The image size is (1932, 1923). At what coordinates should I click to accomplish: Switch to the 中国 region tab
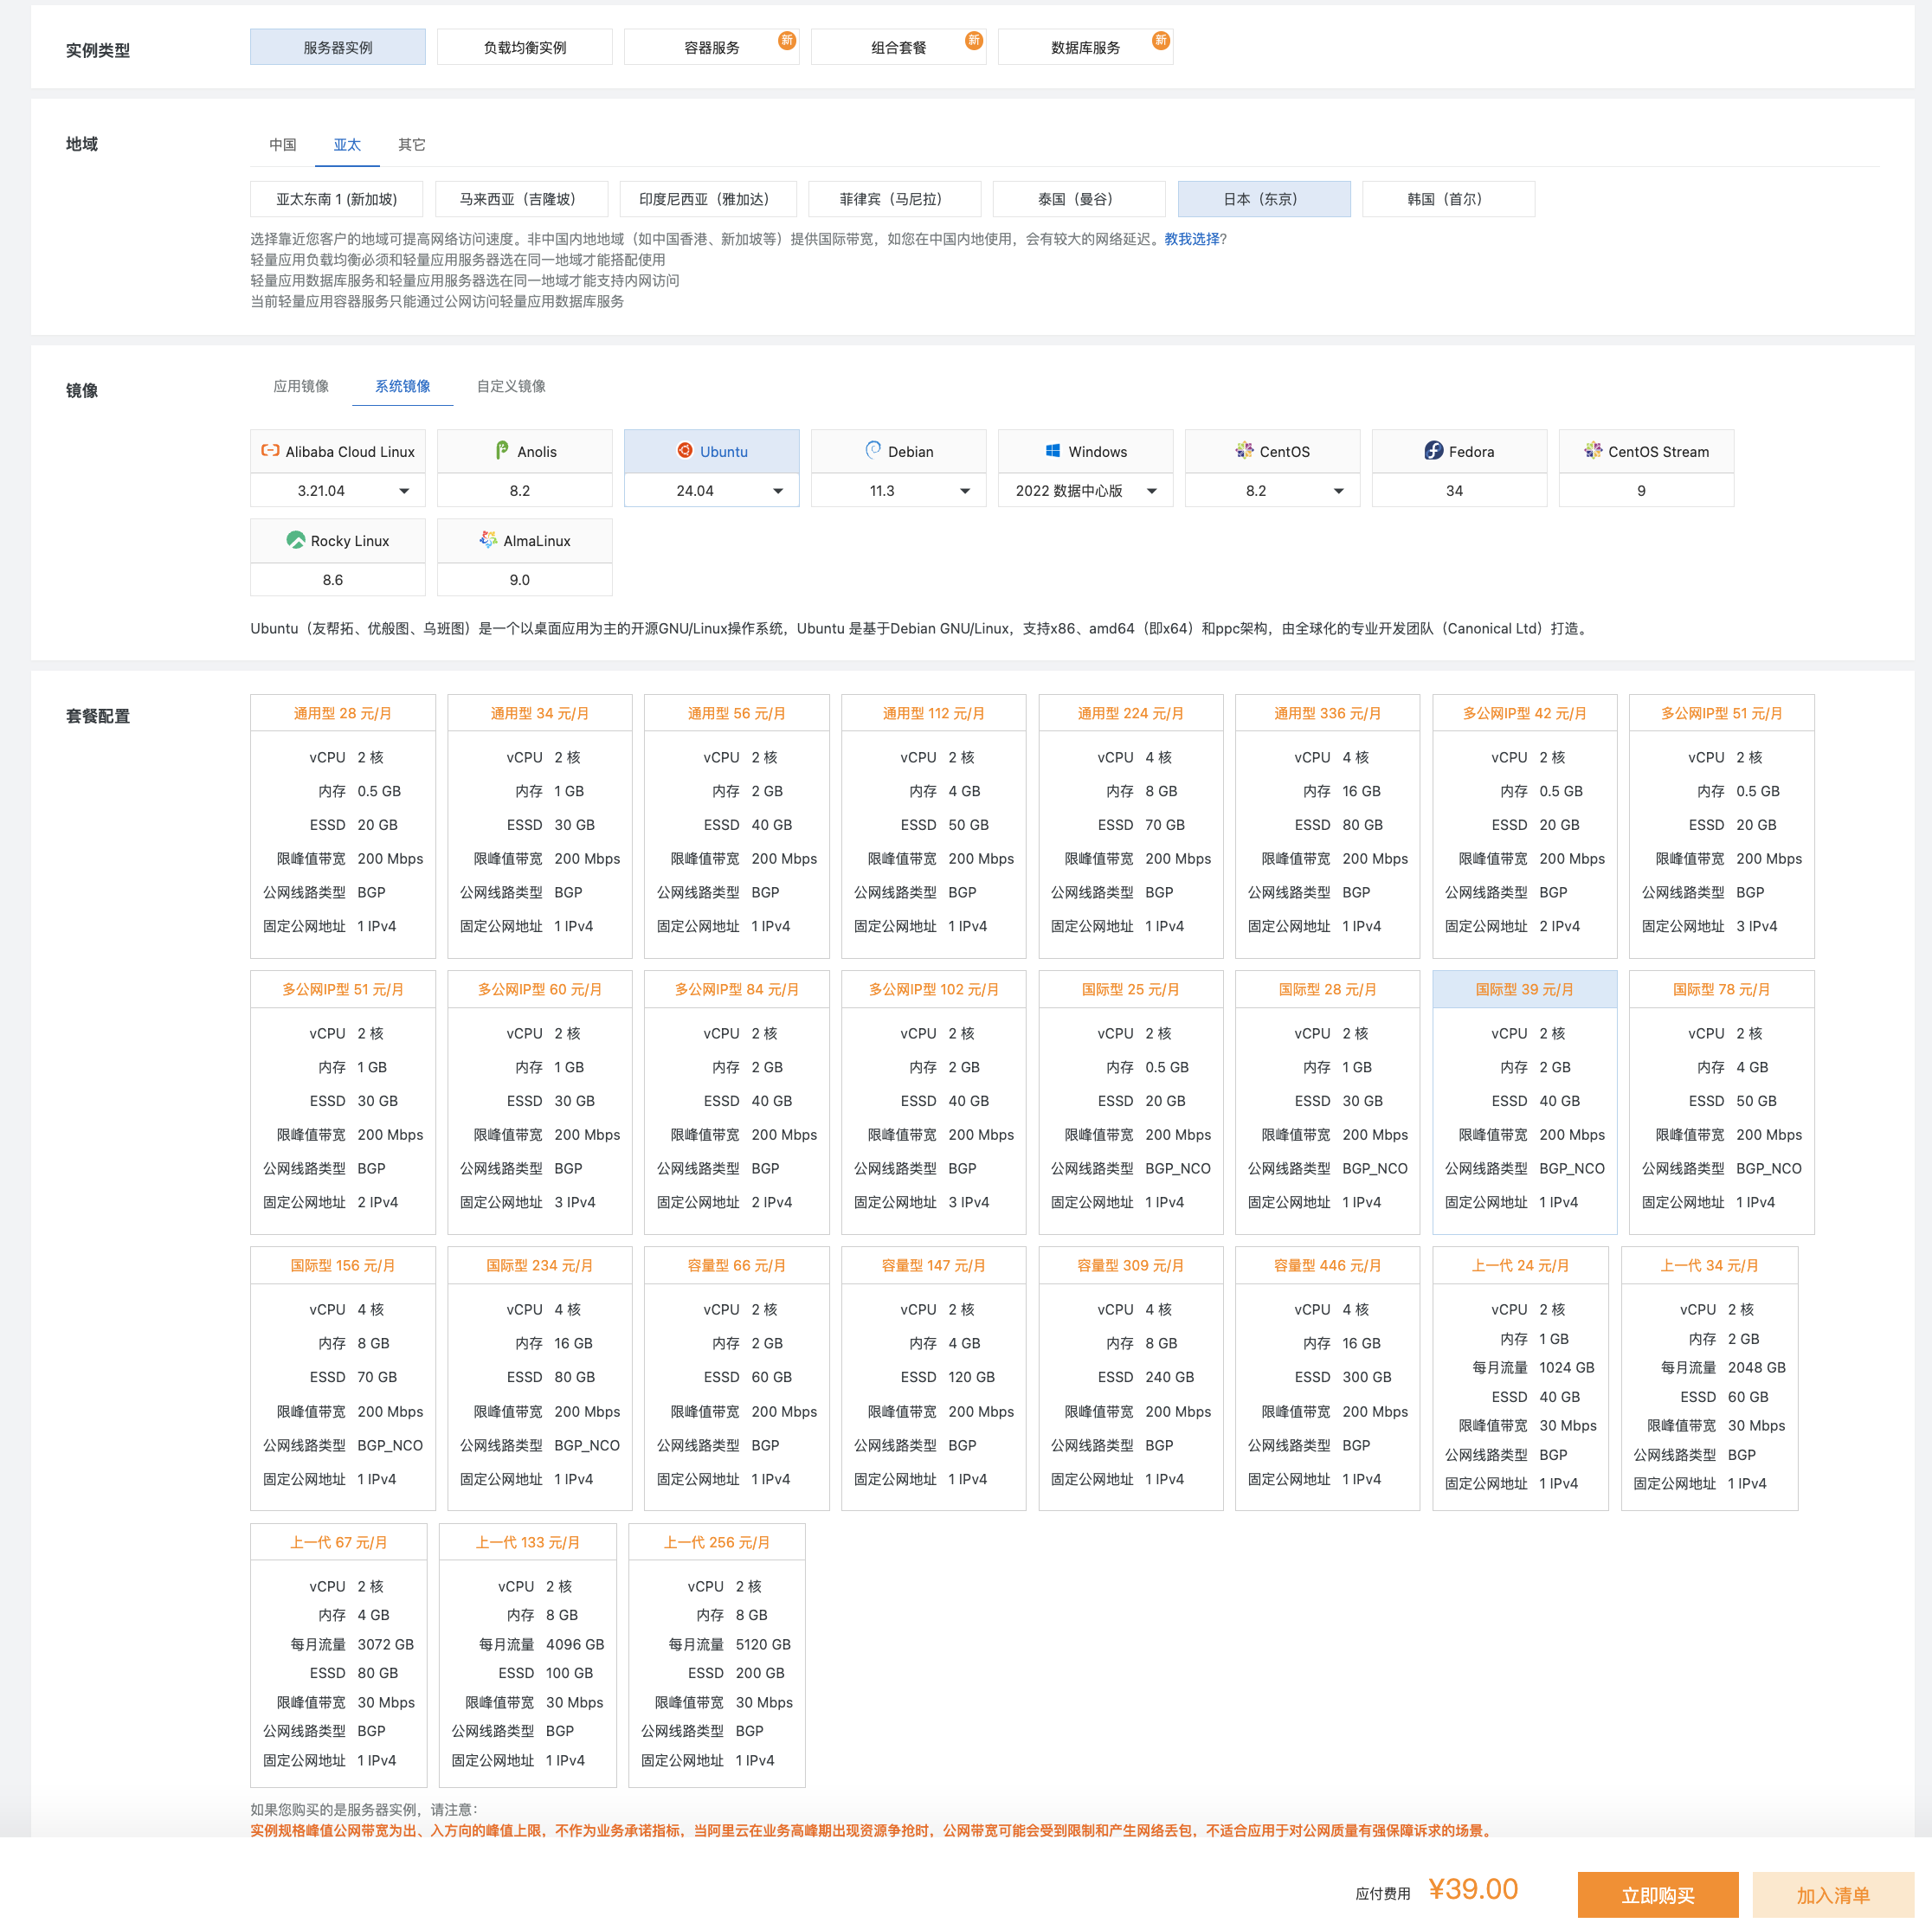pos(282,145)
